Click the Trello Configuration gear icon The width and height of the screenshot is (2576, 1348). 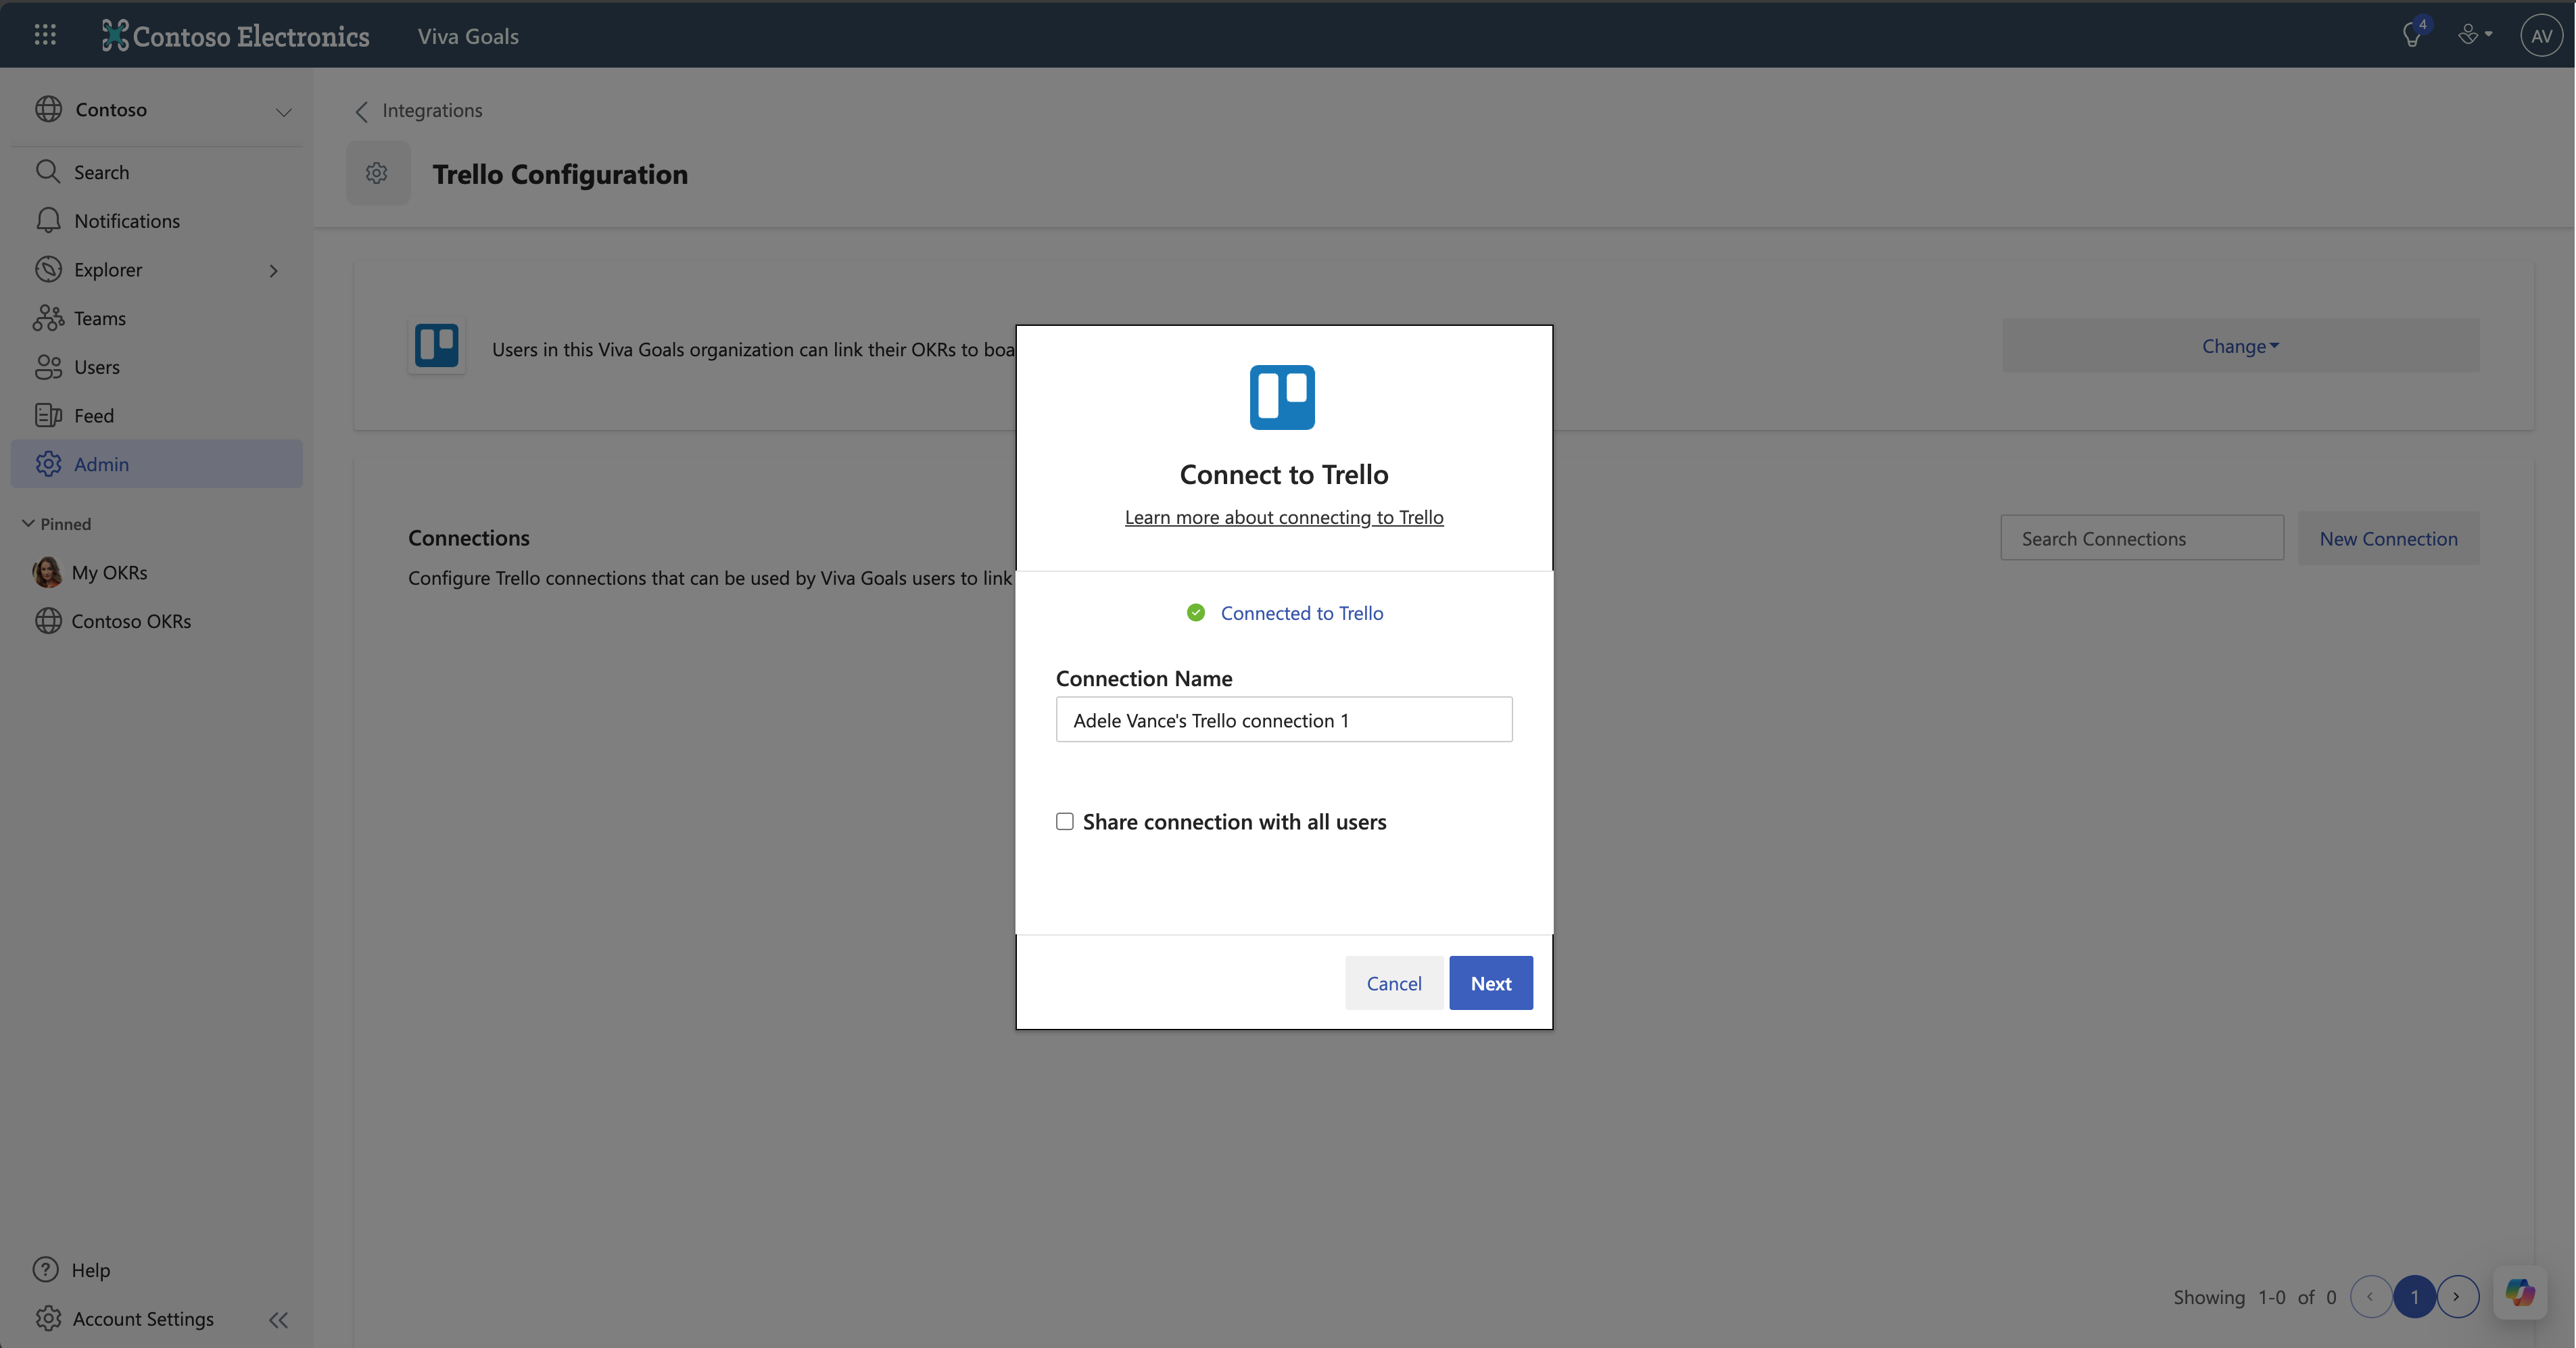point(377,173)
